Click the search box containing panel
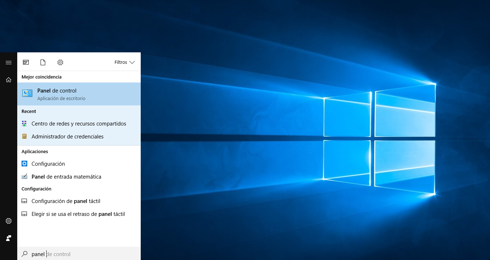The height and width of the screenshot is (260, 490). [79, 254]
